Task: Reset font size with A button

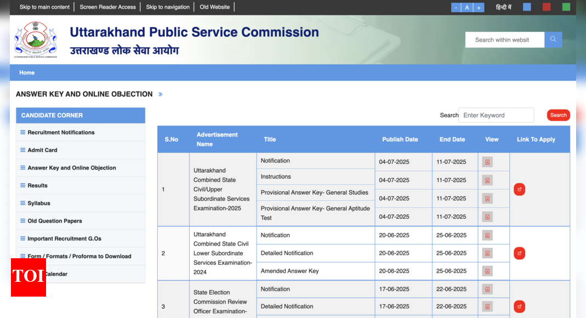Action: click(x=467, y=7)
